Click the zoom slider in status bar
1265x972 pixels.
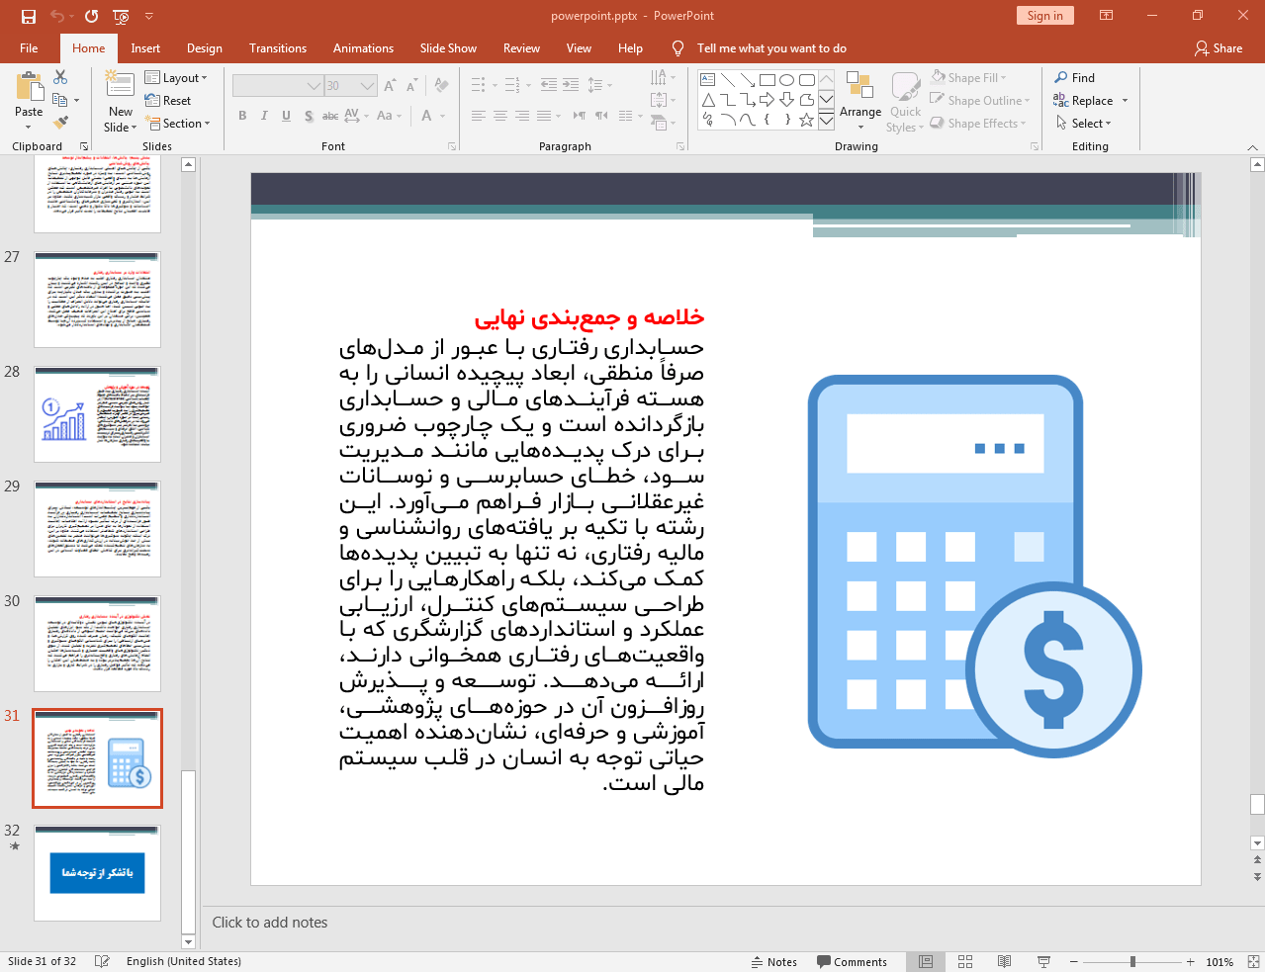(x=1132, y=961)
